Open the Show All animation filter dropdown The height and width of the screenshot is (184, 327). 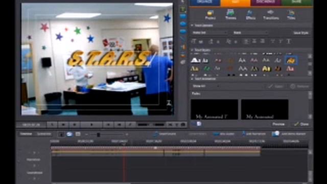(x=205, y=86)
